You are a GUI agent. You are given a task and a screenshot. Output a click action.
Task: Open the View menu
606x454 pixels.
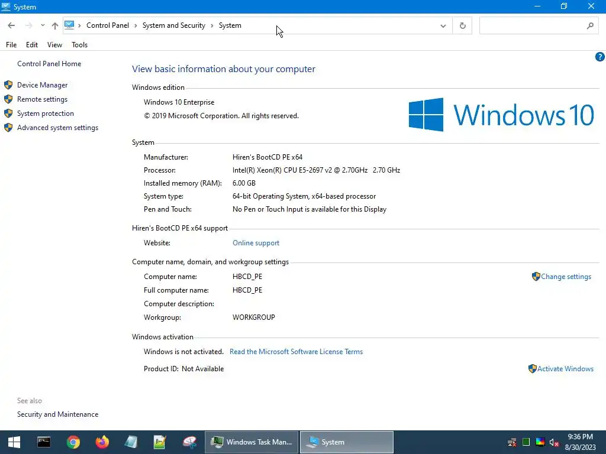coord(54,45)
